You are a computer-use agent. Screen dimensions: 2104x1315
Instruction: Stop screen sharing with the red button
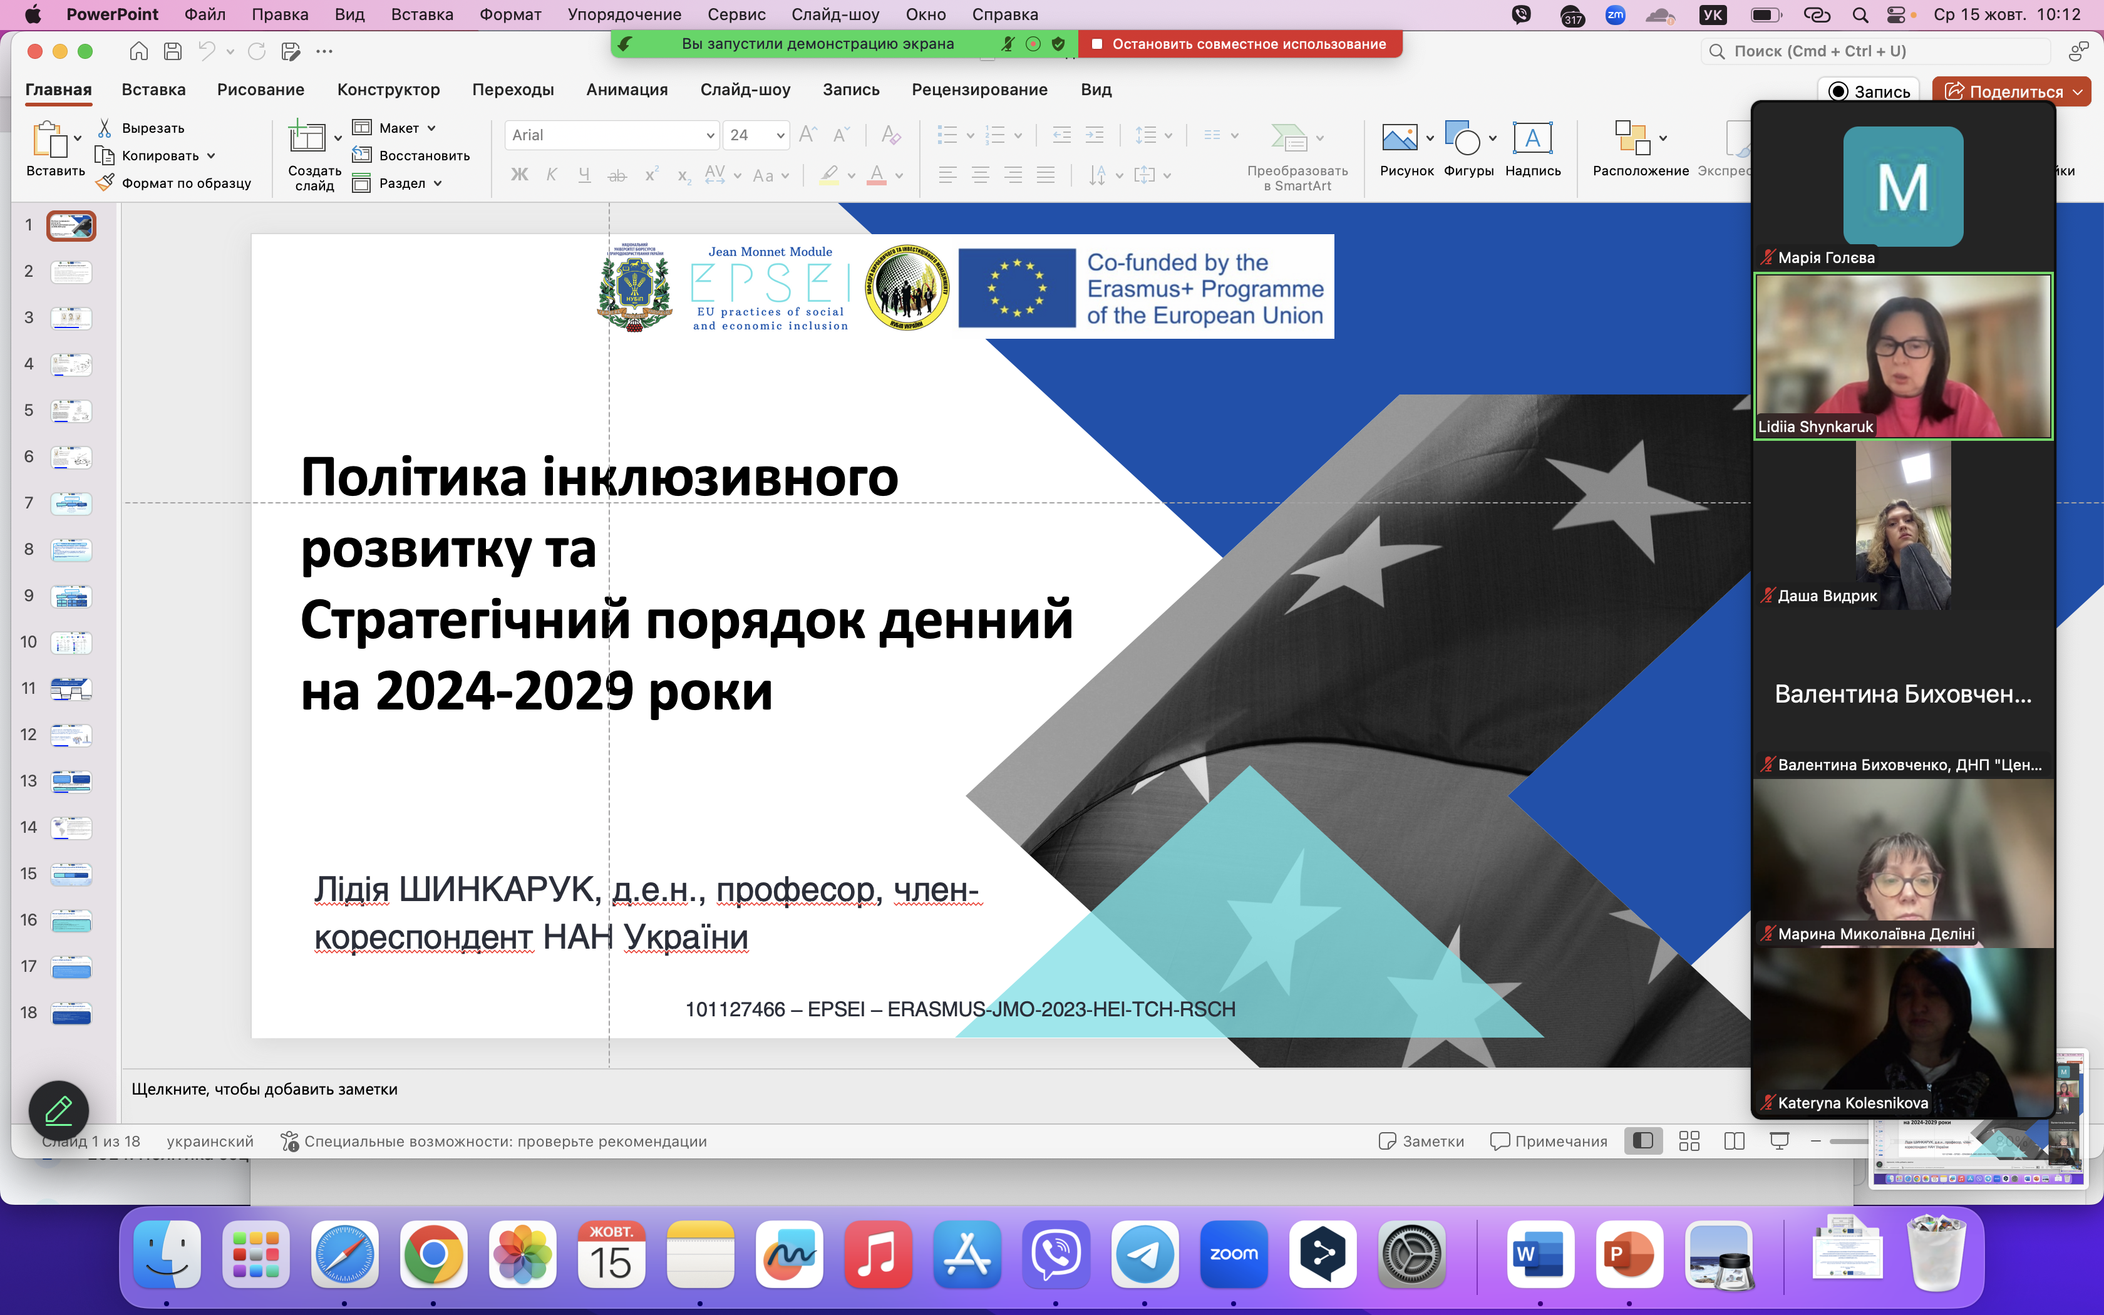[1239, 43]
